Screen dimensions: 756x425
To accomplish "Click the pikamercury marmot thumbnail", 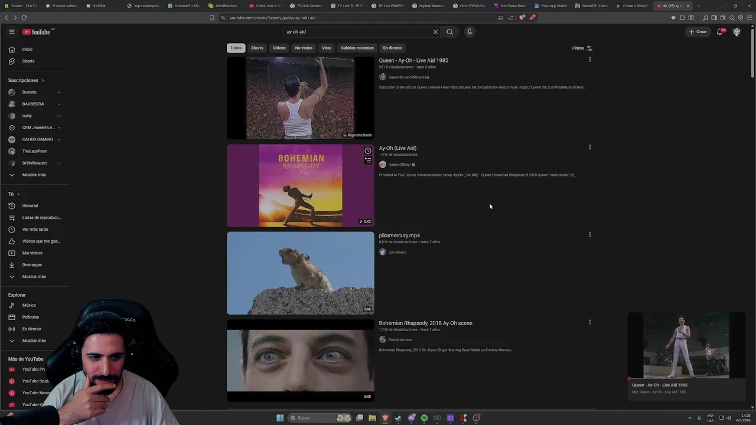I will click(301, 273).
